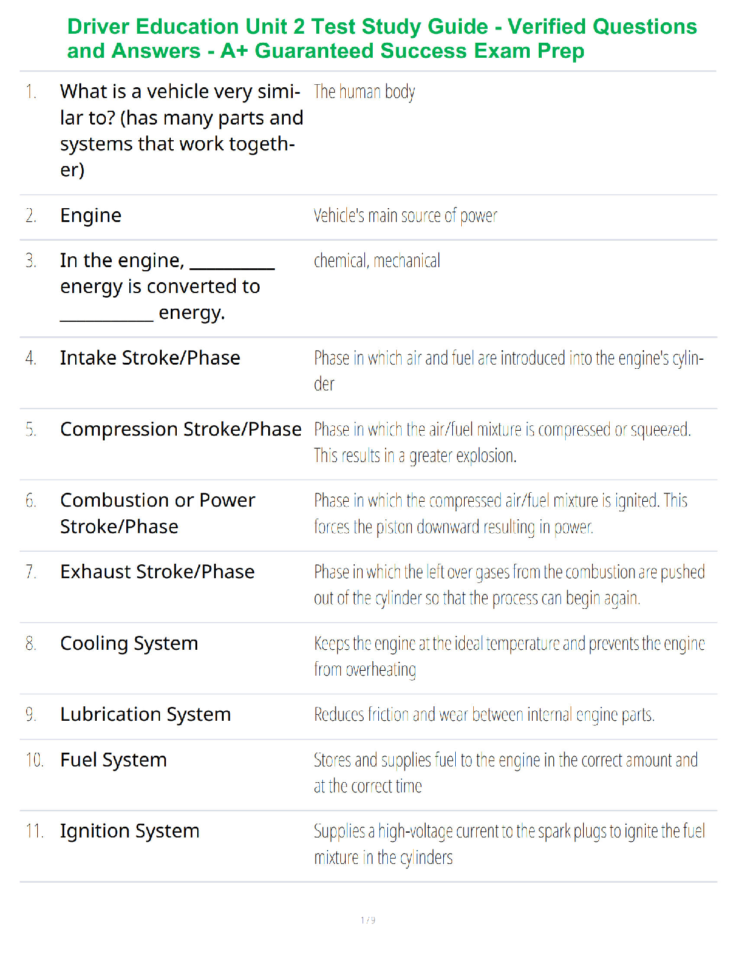The width and height of the screenshot is (736, 953).
Task: Click the 'Ignition System' term
Action: (x=130, y=831)
